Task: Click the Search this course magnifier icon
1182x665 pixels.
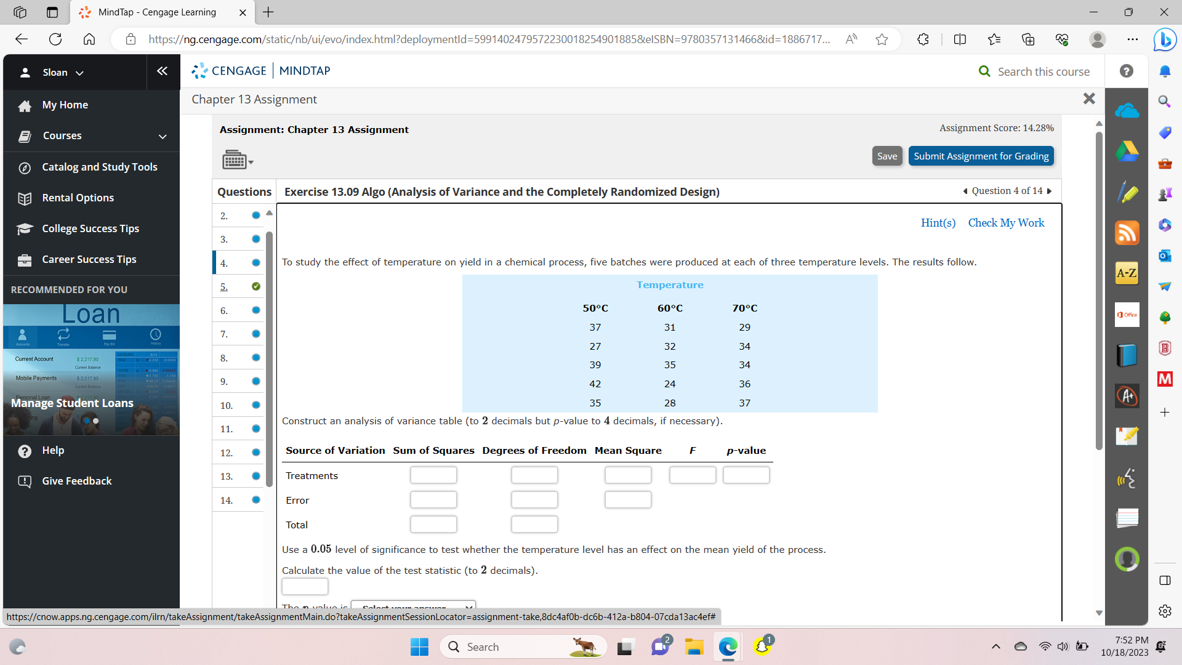Action: coord(984,71)
